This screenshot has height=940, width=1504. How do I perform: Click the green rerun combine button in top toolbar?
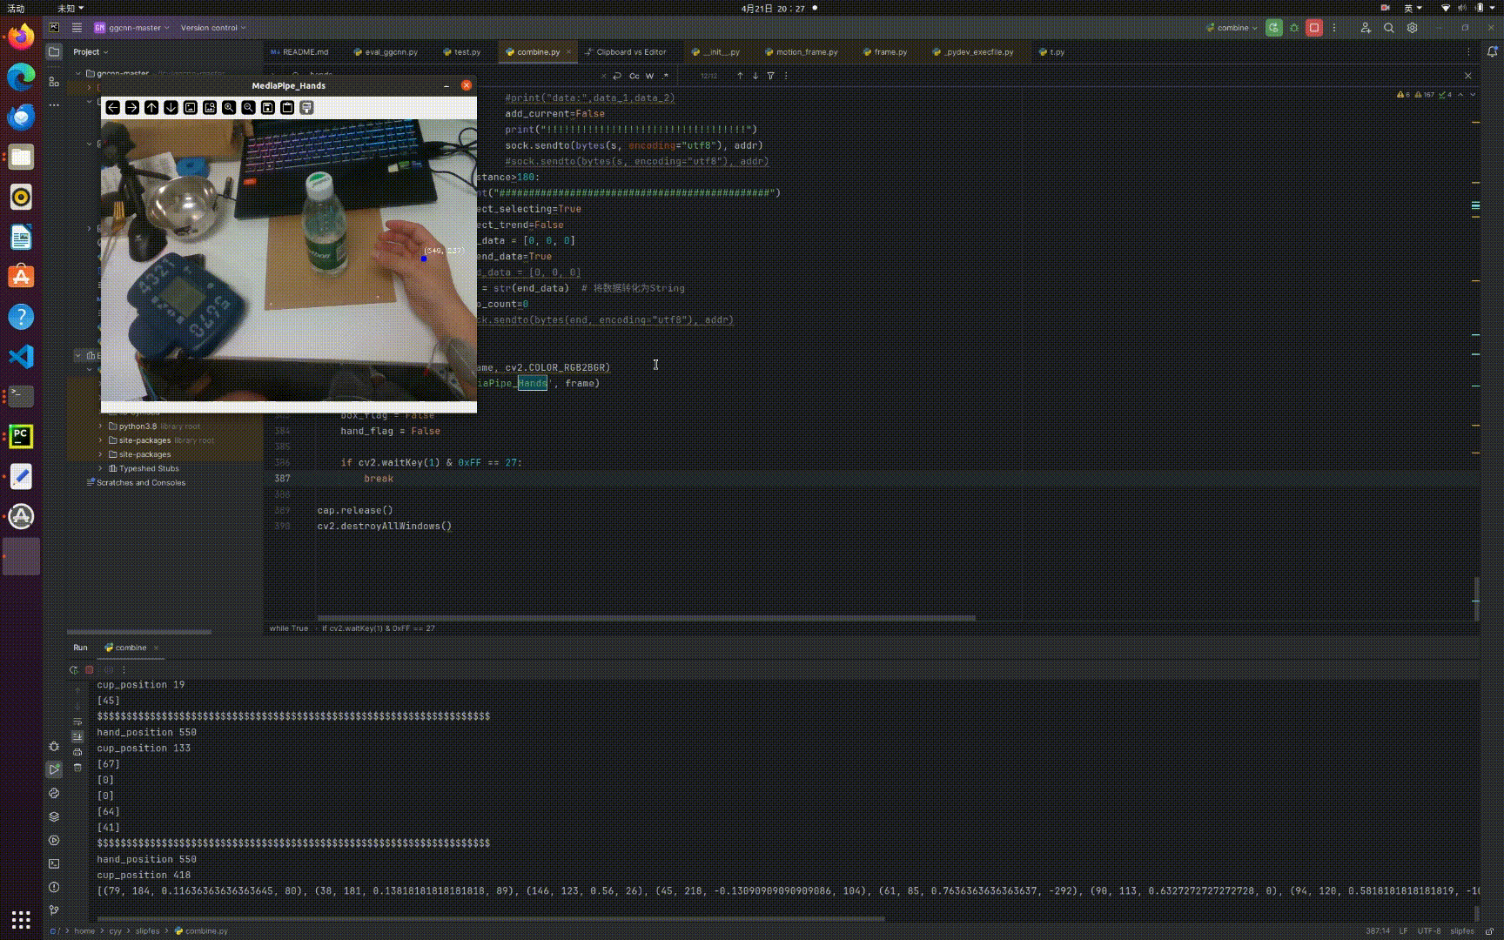(1274, 28)
